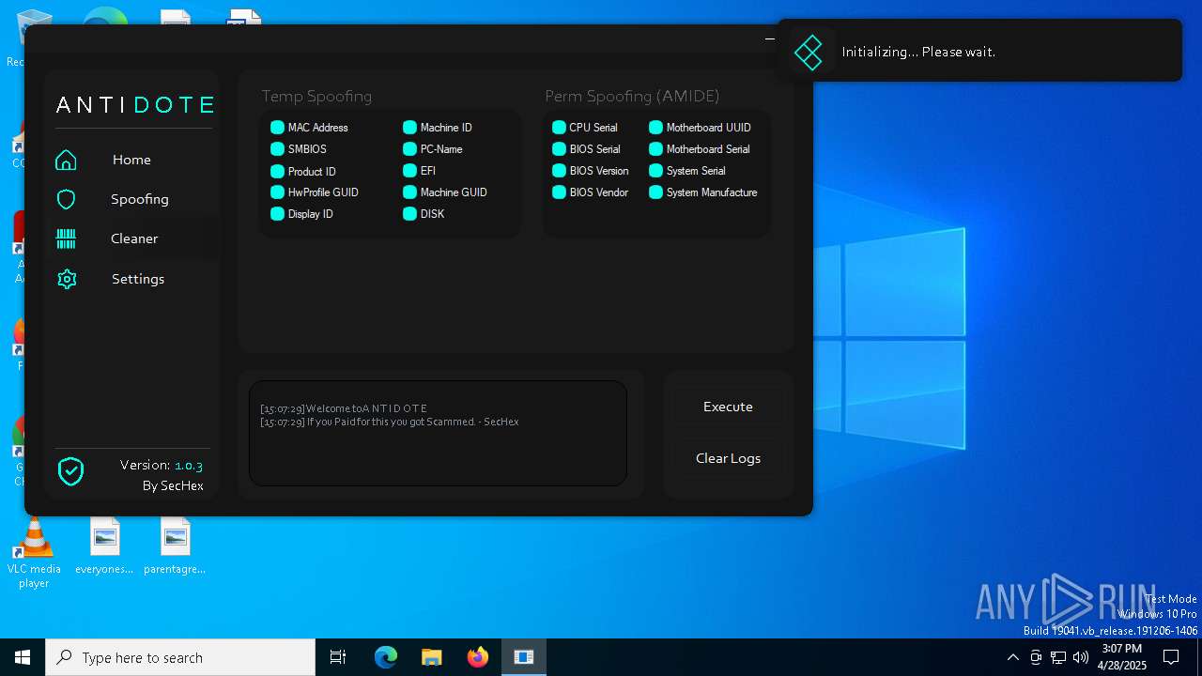Viewport: 1202px width, 676px height.
Task: Show hidden system tray icons
Action: coord(1012,657)
